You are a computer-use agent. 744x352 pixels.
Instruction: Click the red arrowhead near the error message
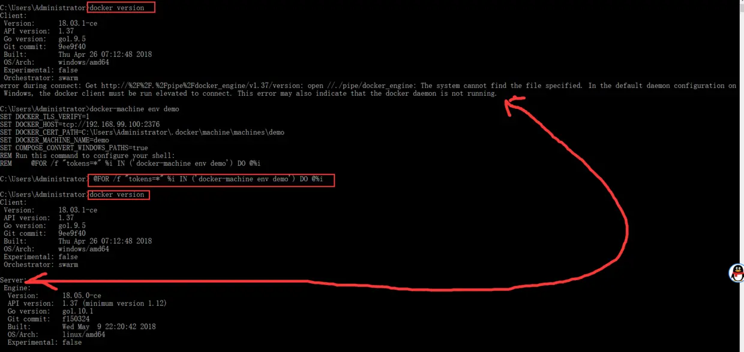coord(516,105)
